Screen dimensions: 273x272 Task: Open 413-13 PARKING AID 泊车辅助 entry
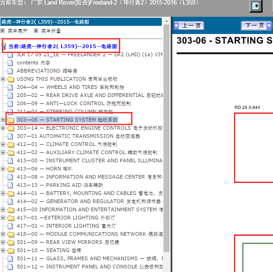point(60,185)
